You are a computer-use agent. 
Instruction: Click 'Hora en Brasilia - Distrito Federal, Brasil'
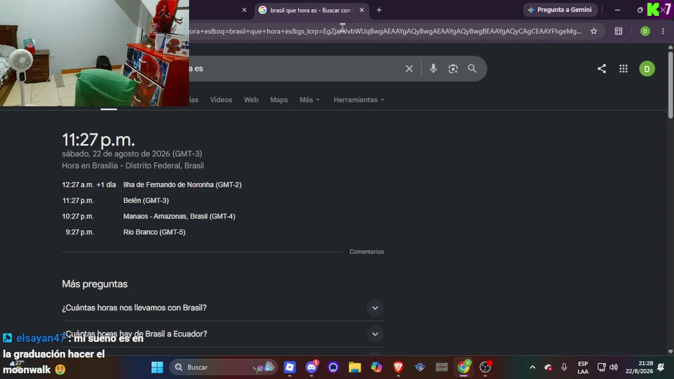pyautogui.click(x=133, y=166)
